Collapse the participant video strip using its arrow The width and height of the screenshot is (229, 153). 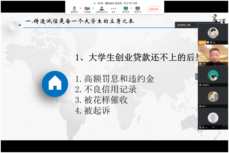point(197,76)
